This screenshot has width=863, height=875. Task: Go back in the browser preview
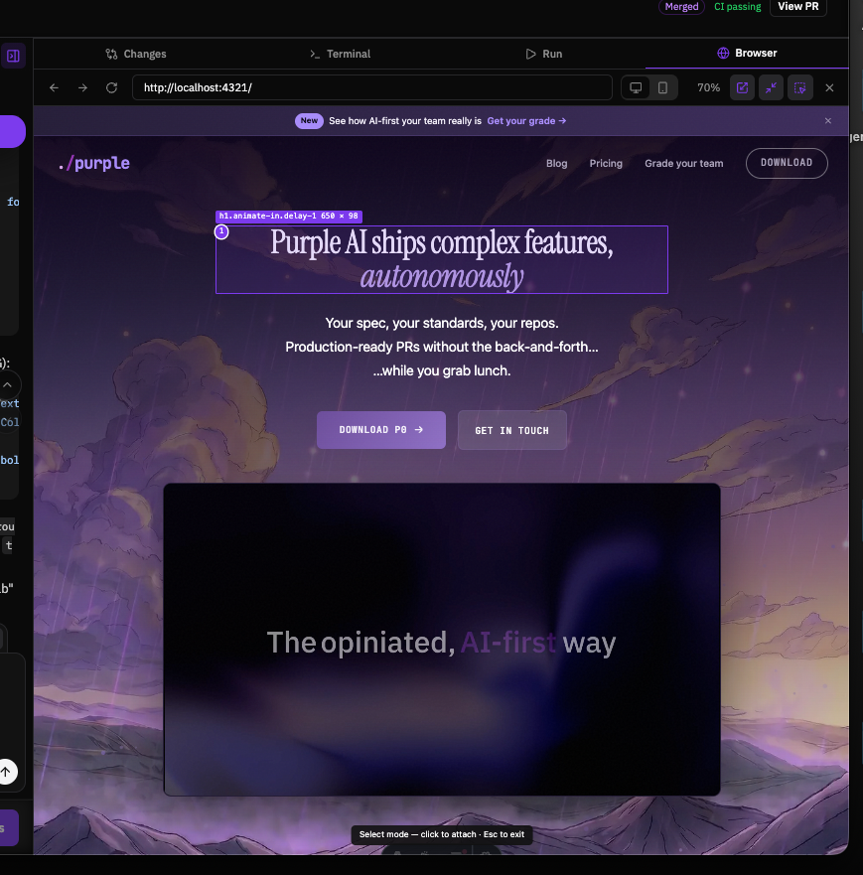[54, 87]
